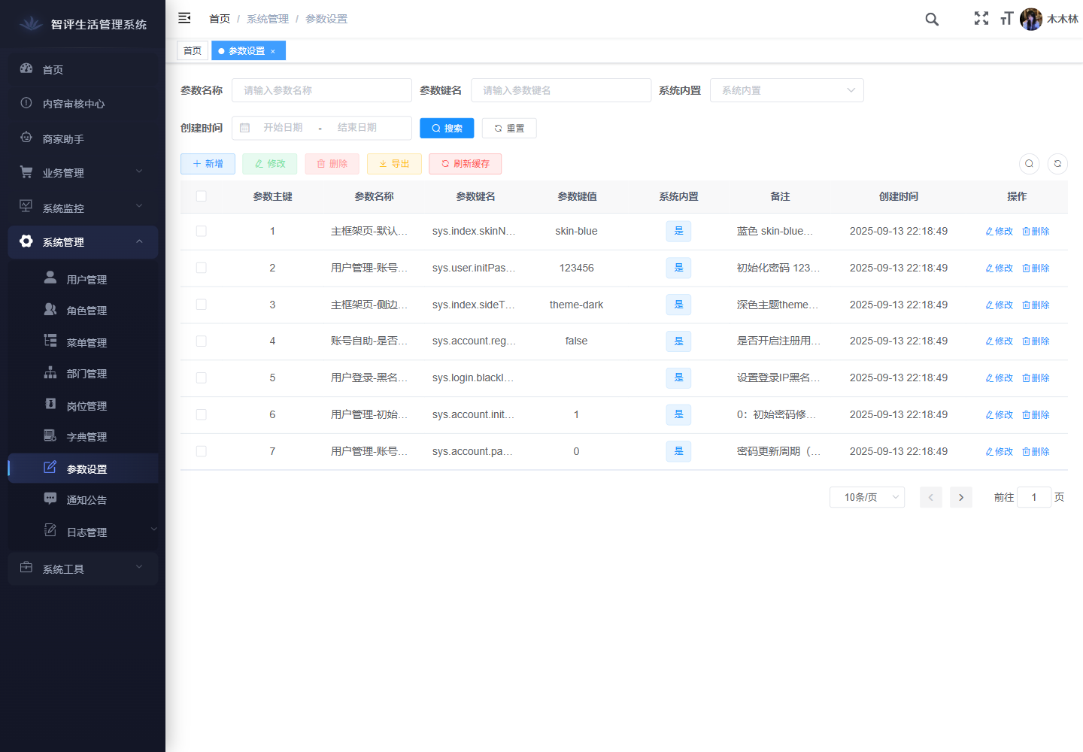Select the checkbox for row 5
Viewport: 1083px width, 752px height.
pos(201,378)
